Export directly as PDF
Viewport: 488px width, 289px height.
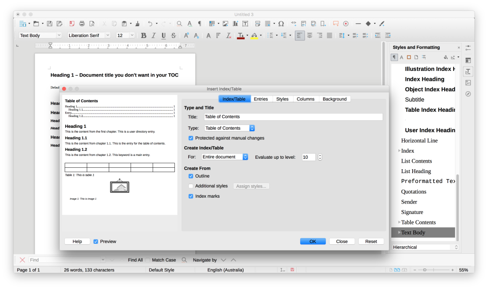(72, 23)
